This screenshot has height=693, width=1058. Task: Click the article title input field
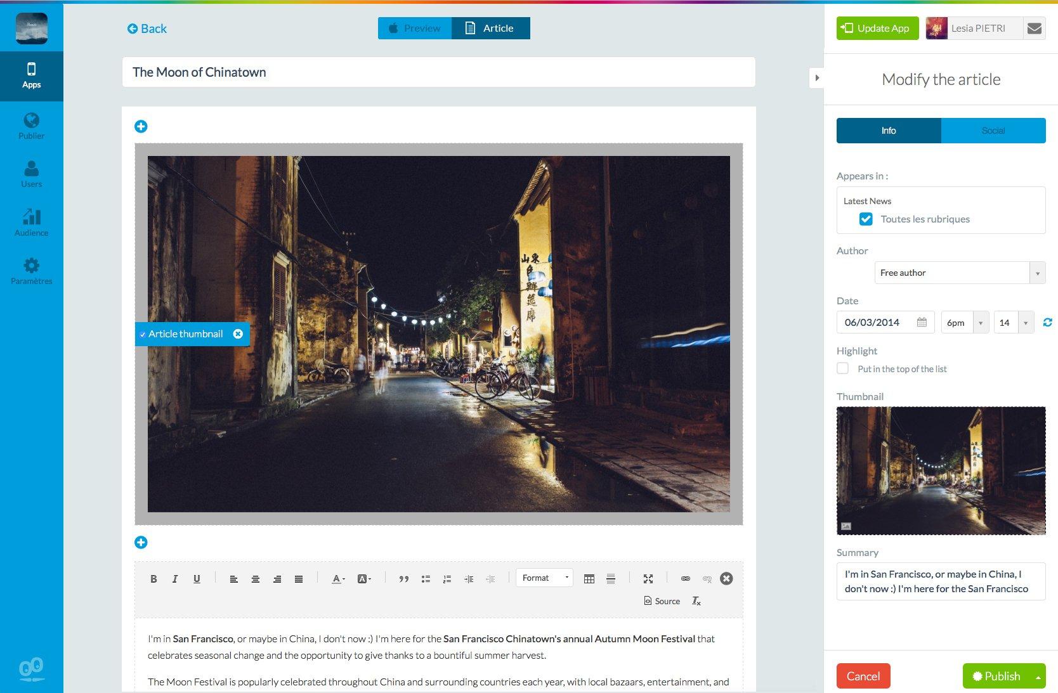pos(438,72)
